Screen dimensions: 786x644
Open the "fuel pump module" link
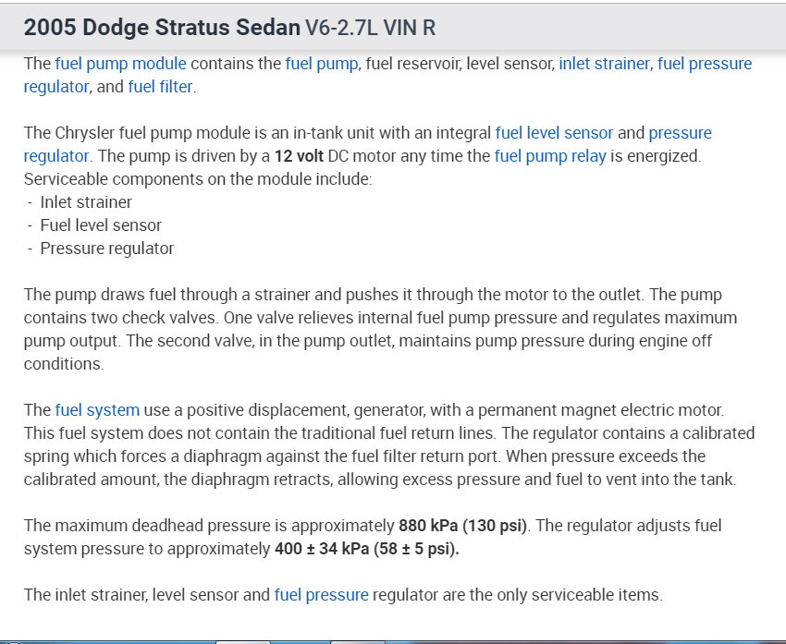pos(121,64)
